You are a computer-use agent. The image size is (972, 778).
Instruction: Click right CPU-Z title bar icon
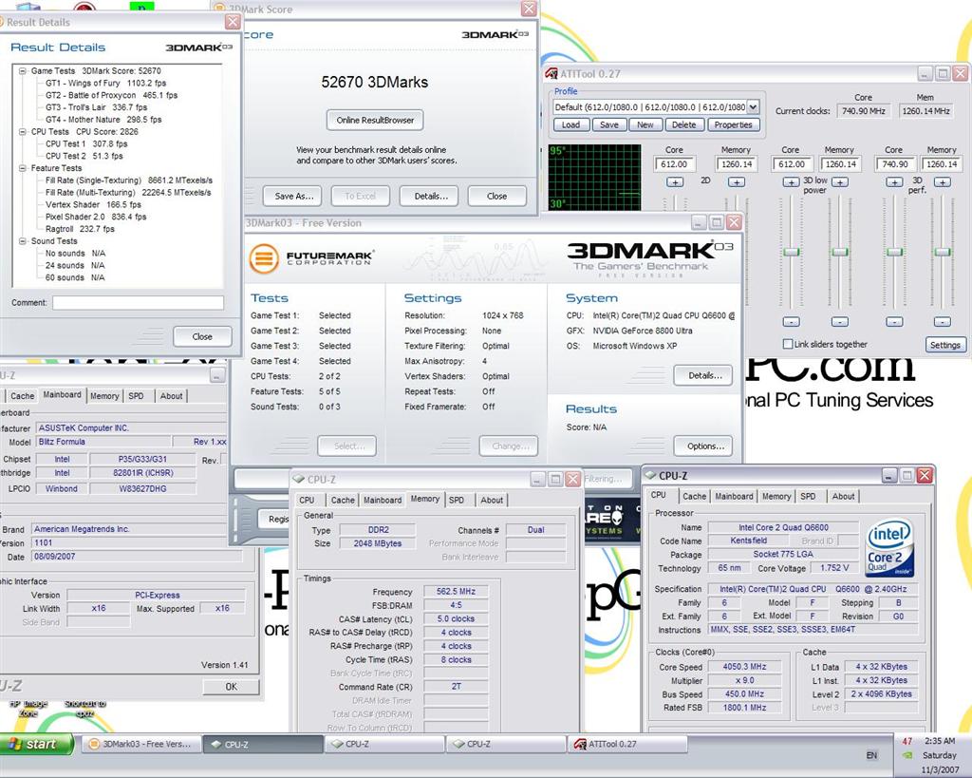click(650, 475)
